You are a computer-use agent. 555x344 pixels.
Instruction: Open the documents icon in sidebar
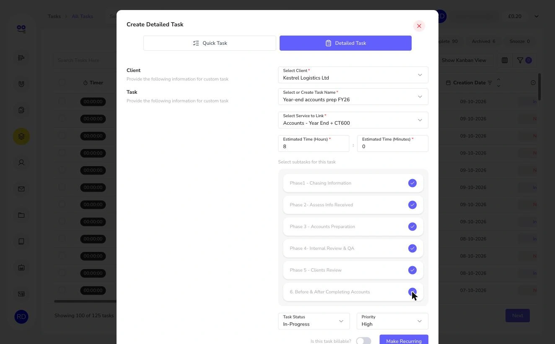(21, 110)
